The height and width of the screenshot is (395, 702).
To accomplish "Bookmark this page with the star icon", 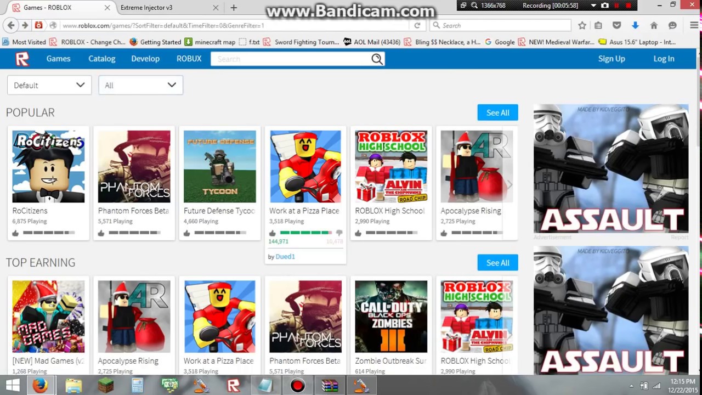I will 582,25.
